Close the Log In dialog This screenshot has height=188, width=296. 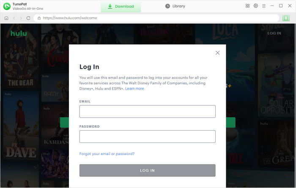click(x=217, y=53)
